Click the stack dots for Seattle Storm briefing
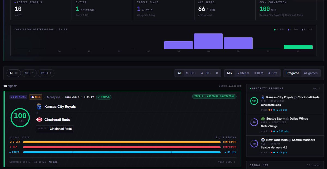Image resolution: width=327 pixels, height=169 pixels. (x=272, y=131)
